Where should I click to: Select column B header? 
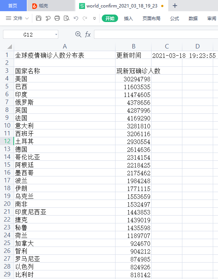[134, 47]
